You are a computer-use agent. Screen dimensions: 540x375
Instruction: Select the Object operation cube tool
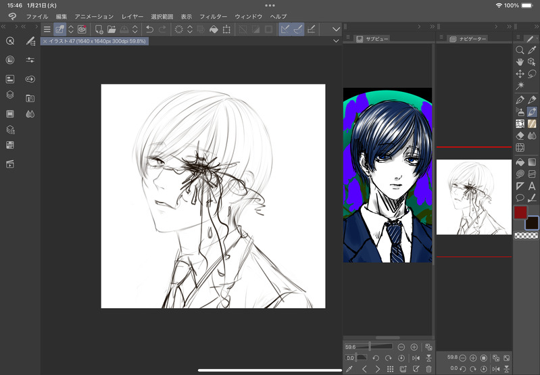[x=532, y=62]
